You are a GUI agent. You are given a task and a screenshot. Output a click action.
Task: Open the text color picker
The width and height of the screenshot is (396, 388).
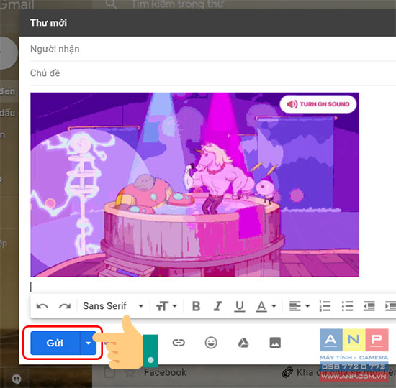(266, 306)
